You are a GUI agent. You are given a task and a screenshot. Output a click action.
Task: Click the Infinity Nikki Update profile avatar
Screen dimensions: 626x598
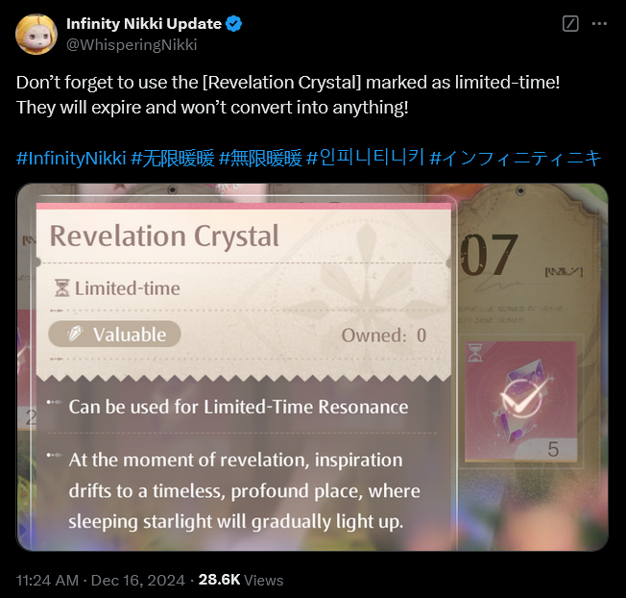[36, 34]
